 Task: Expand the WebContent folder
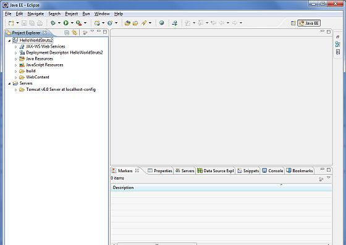(x=15, y=78)
